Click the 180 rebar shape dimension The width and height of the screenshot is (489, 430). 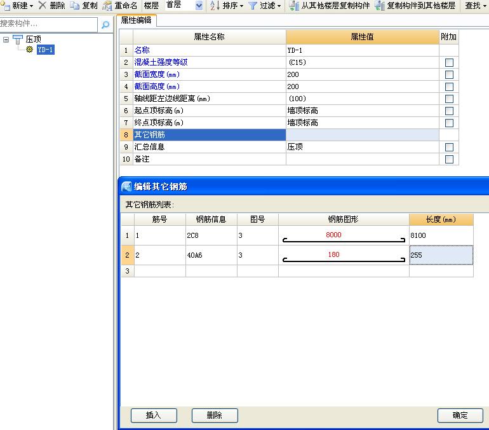click(333, 254)
